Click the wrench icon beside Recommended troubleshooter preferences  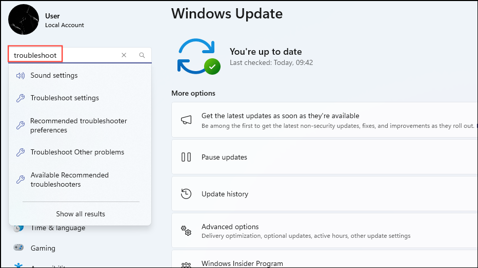coord(21,125)
